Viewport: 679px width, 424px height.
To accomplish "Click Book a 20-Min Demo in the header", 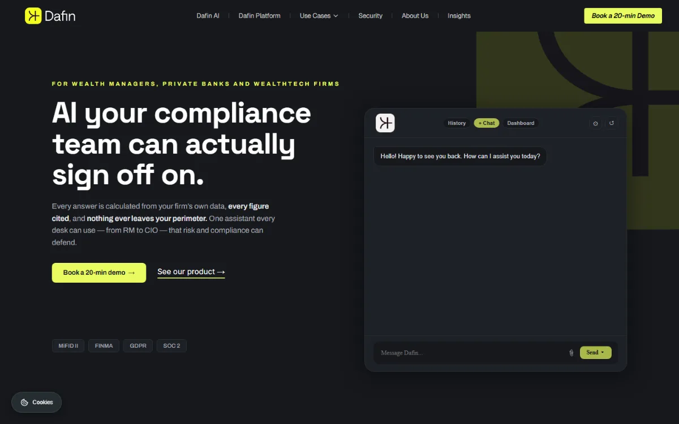I will point(623,16).
